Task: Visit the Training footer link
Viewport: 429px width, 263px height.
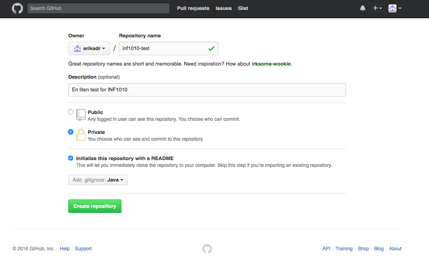Action: [344, 248]
